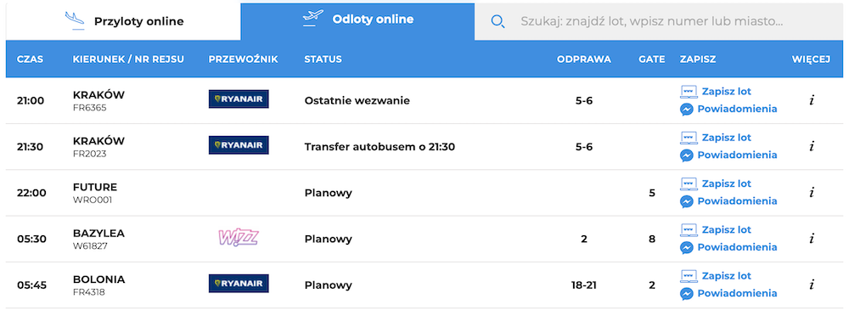This screenshot has width=849, height=316.
Task: Click Messenger icon for FUTURE WRO001 flight
Action: 687,201
